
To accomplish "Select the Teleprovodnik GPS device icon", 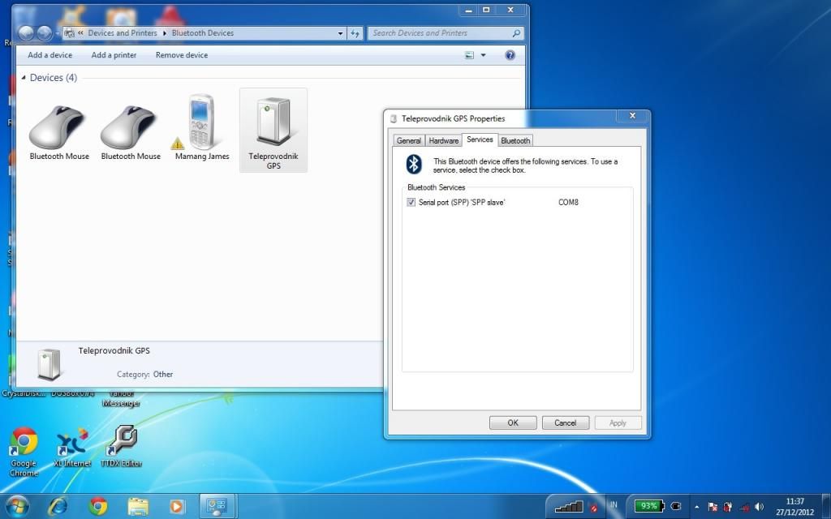I will 273,123.
